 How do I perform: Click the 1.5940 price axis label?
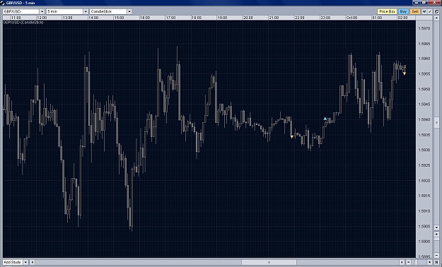pos(424,119)
